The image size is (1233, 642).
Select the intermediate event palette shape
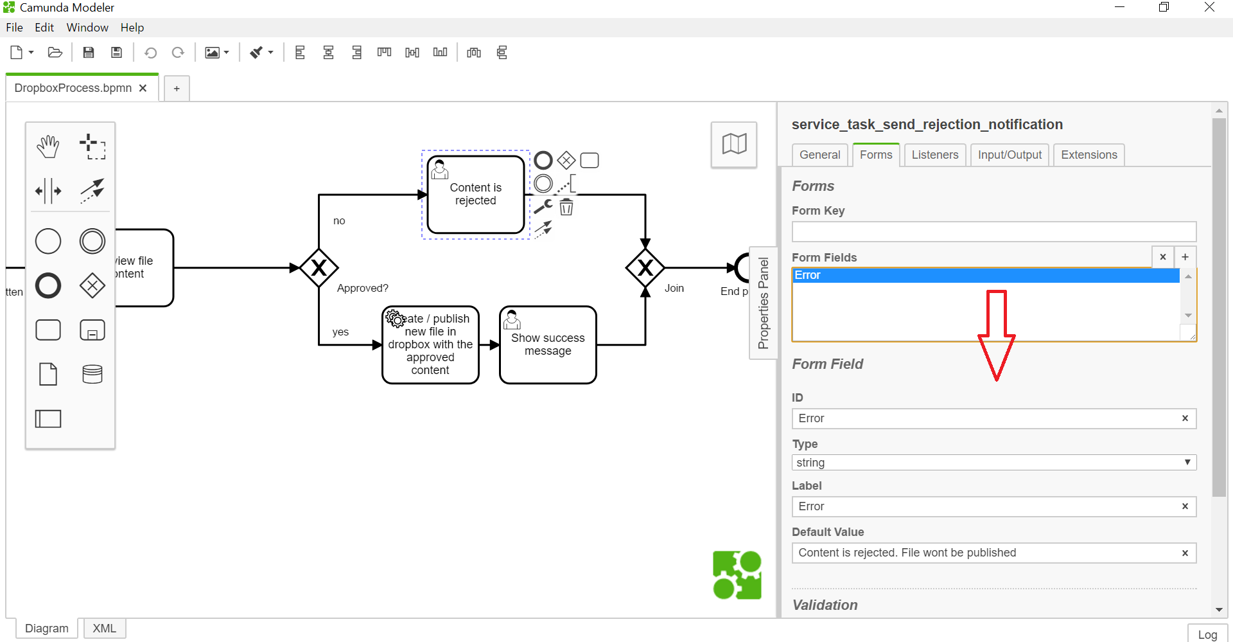[x=92, y=242]
